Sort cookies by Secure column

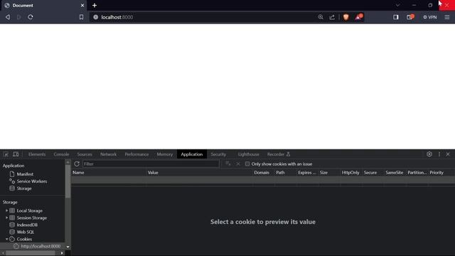373,172
